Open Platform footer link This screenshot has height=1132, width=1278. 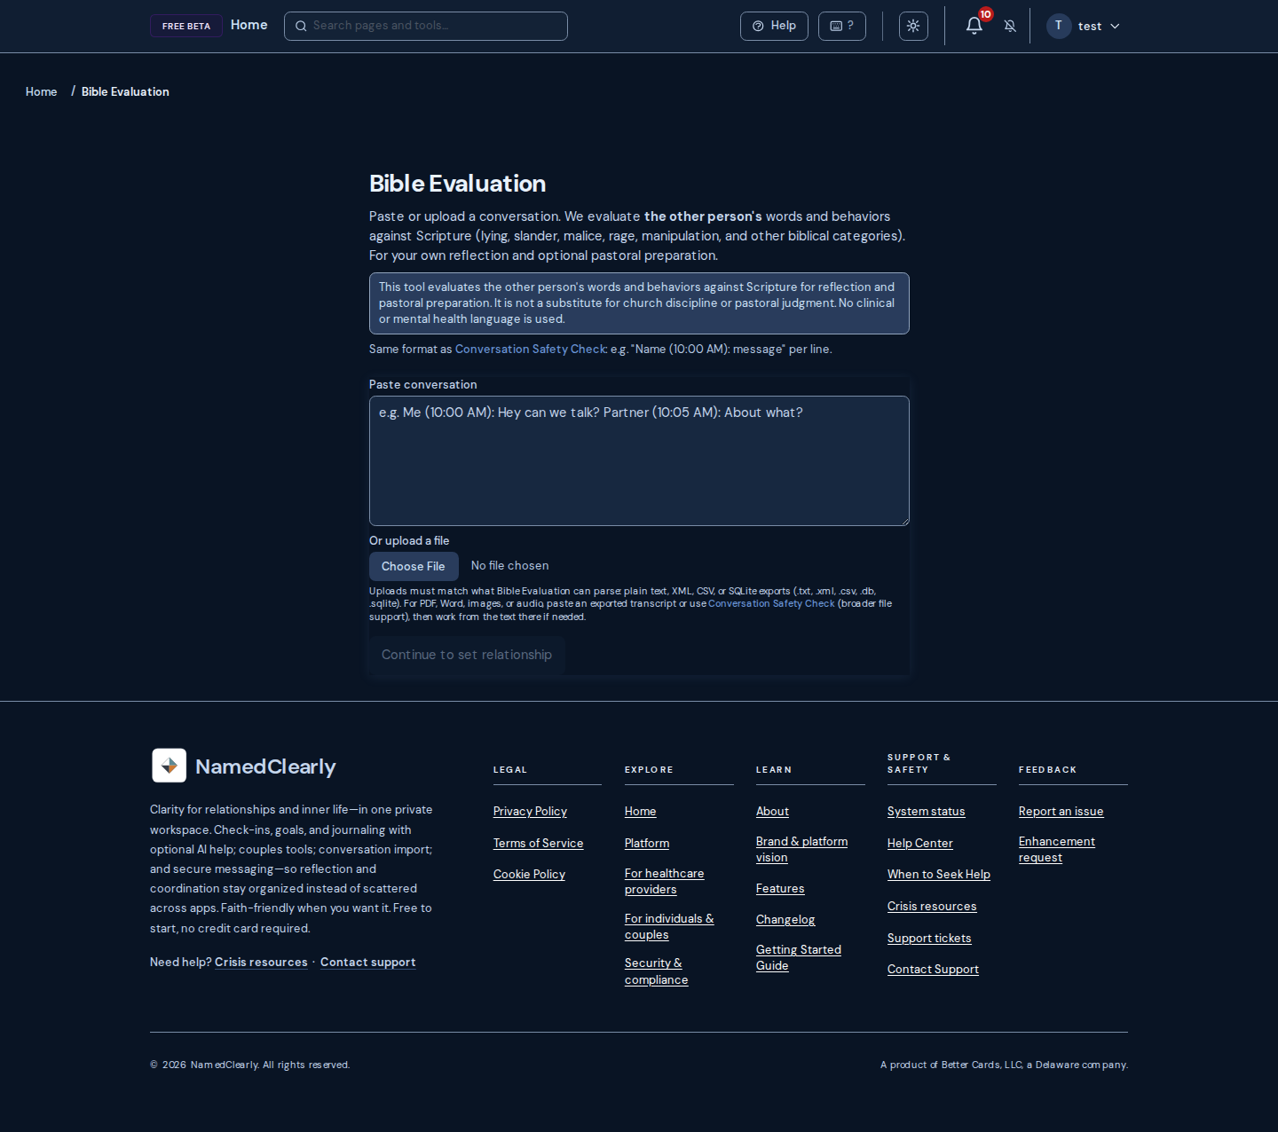click(647, 843)
